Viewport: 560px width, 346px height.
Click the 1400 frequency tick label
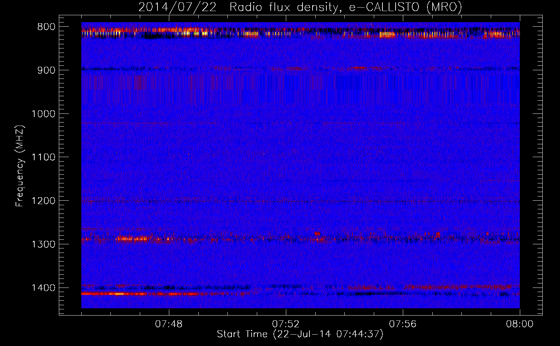point(43,288)
